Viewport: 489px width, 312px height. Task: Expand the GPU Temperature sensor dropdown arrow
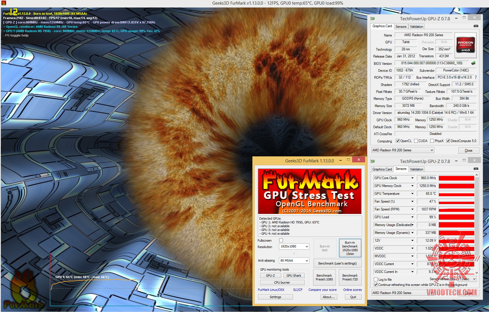click(x=412, y=194)
